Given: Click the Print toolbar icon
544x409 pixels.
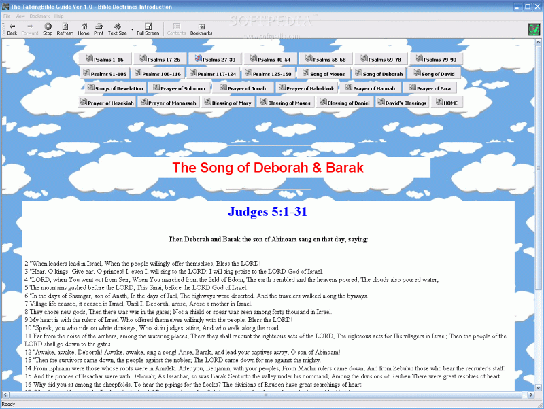Looking at the screenshot, I should 99,29.
